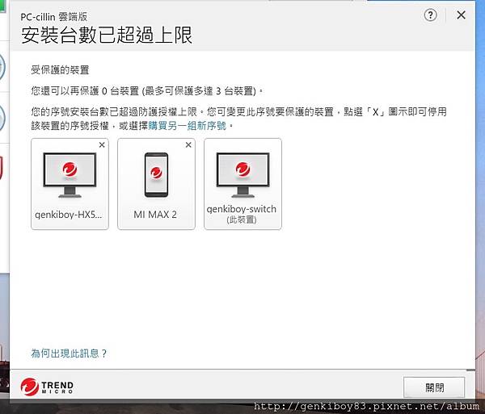Click the genkiboy-switch device name
Viewport: 485px width, 414px height.
click(241, 209)
